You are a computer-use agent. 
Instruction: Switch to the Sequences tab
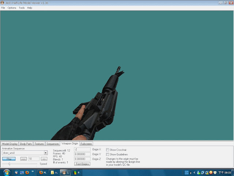[53, 144]
